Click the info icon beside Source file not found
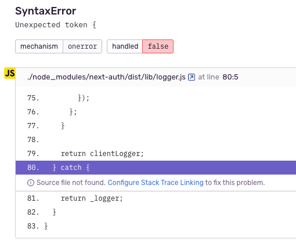Image resolution: width=296 pixels, height=243 pixels. click(31, 183)
